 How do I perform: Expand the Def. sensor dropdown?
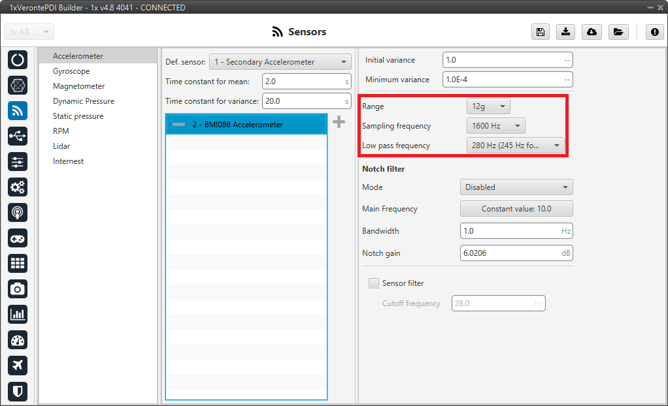[x=280, y=62]
